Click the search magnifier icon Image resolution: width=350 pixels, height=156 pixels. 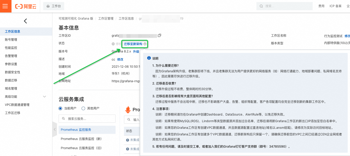pos(261,6)
